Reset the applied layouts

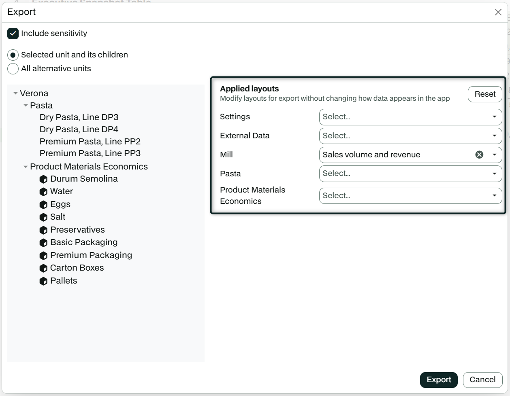tap(485, 94)
